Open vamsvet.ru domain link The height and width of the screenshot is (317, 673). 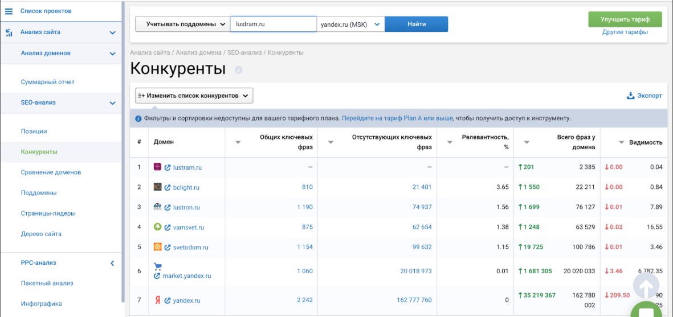[189, 228]
